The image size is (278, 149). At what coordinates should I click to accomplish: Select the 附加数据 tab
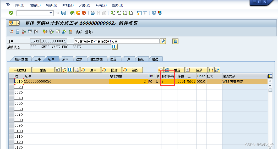pyautogui.click(x=96, y=59)
